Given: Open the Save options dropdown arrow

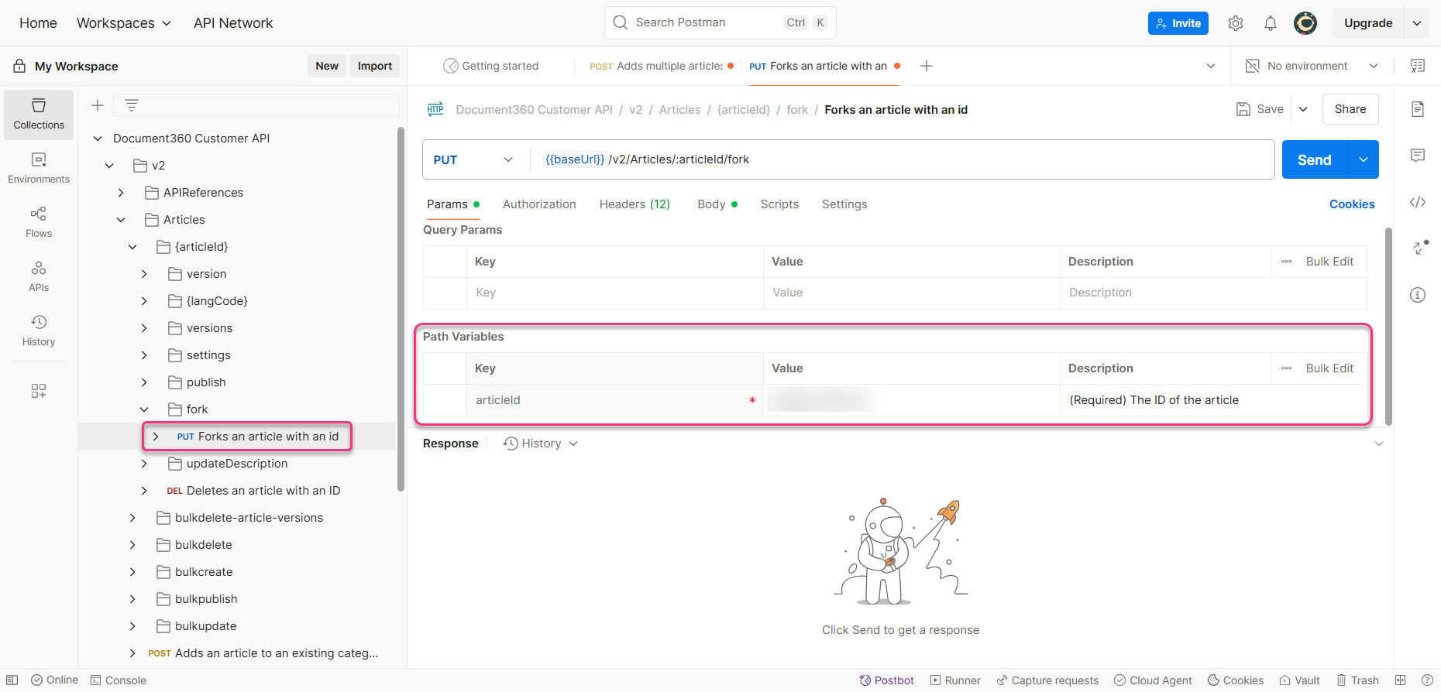Looking at the screenshot, I should click(x=1303, y=109).
